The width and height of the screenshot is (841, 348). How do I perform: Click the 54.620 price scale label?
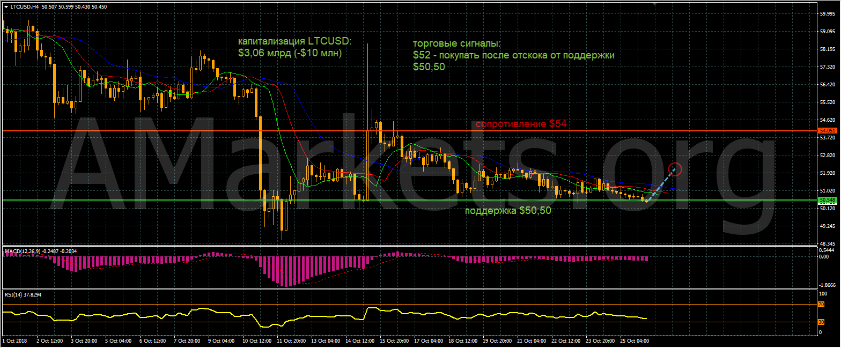pyautogui.click(x=827, y=120)
